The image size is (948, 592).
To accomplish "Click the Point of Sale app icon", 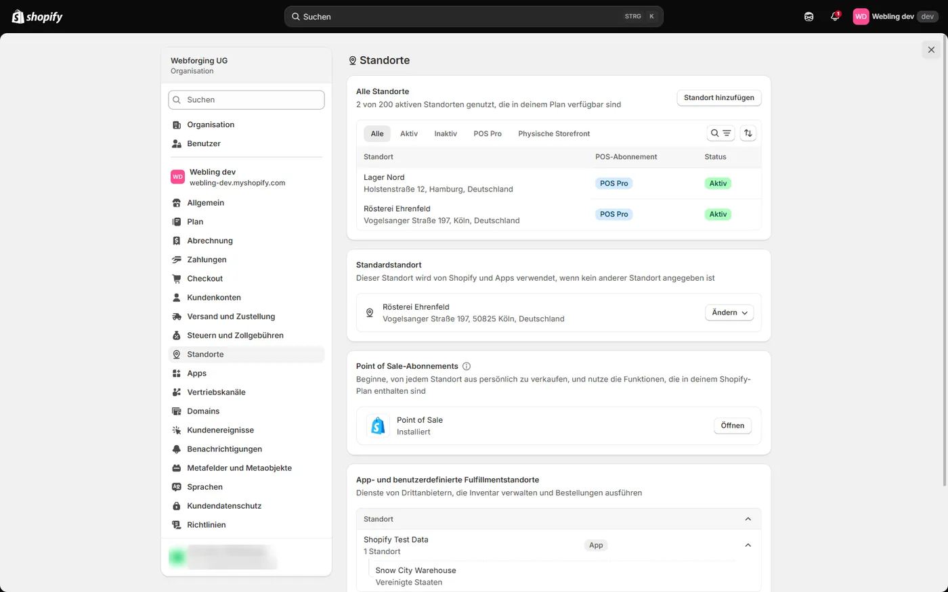I will (378, 426).
